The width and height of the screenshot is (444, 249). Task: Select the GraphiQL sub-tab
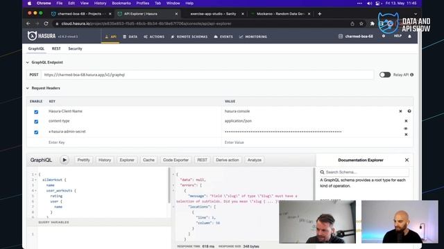(36, 48)
